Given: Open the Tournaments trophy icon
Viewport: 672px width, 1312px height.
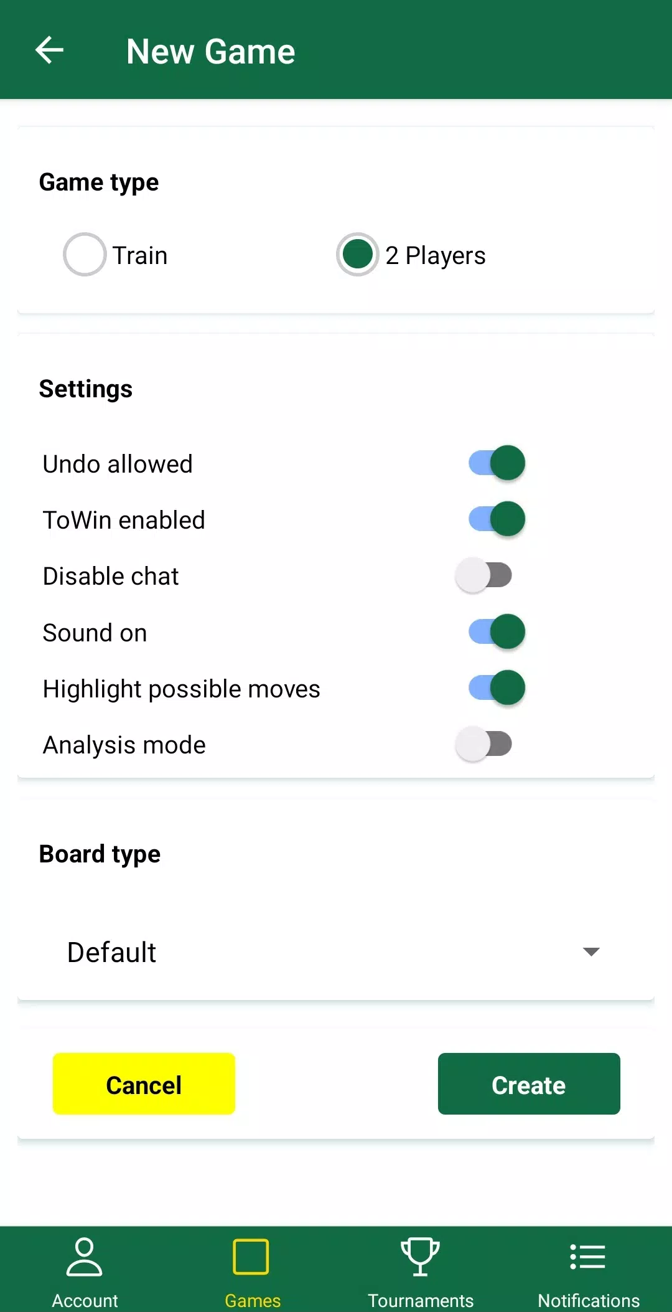Looking at the screenshot, I should tap(420, 1257).
